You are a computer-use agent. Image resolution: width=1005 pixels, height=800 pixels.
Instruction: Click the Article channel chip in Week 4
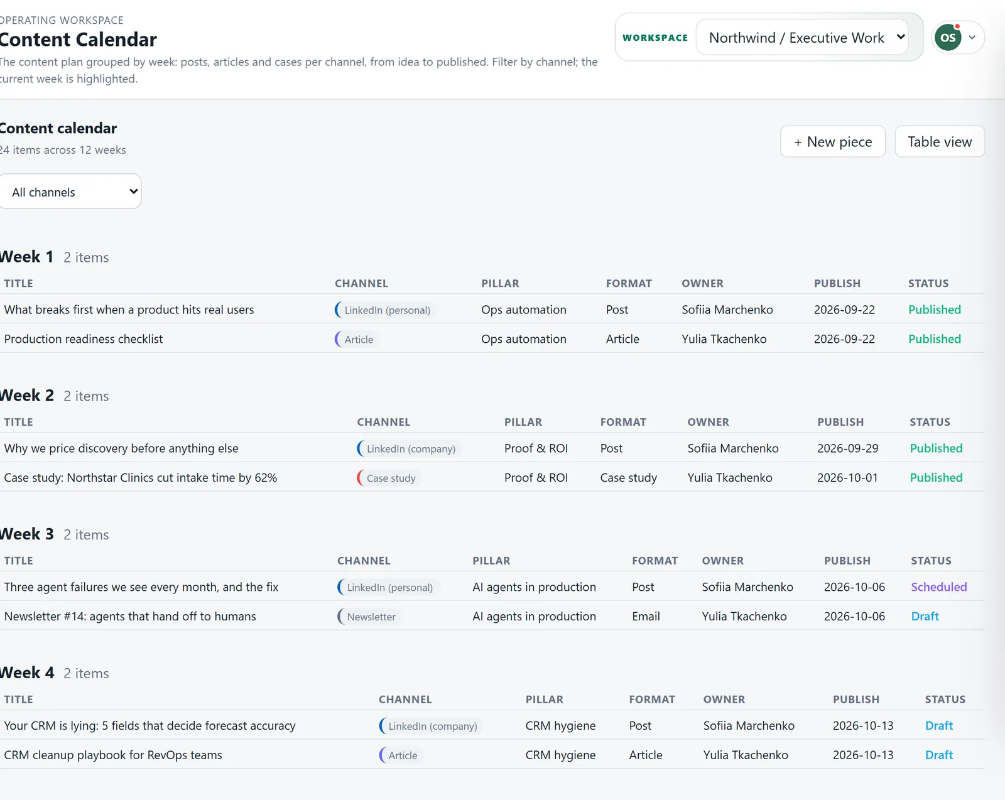click(401, 756)
